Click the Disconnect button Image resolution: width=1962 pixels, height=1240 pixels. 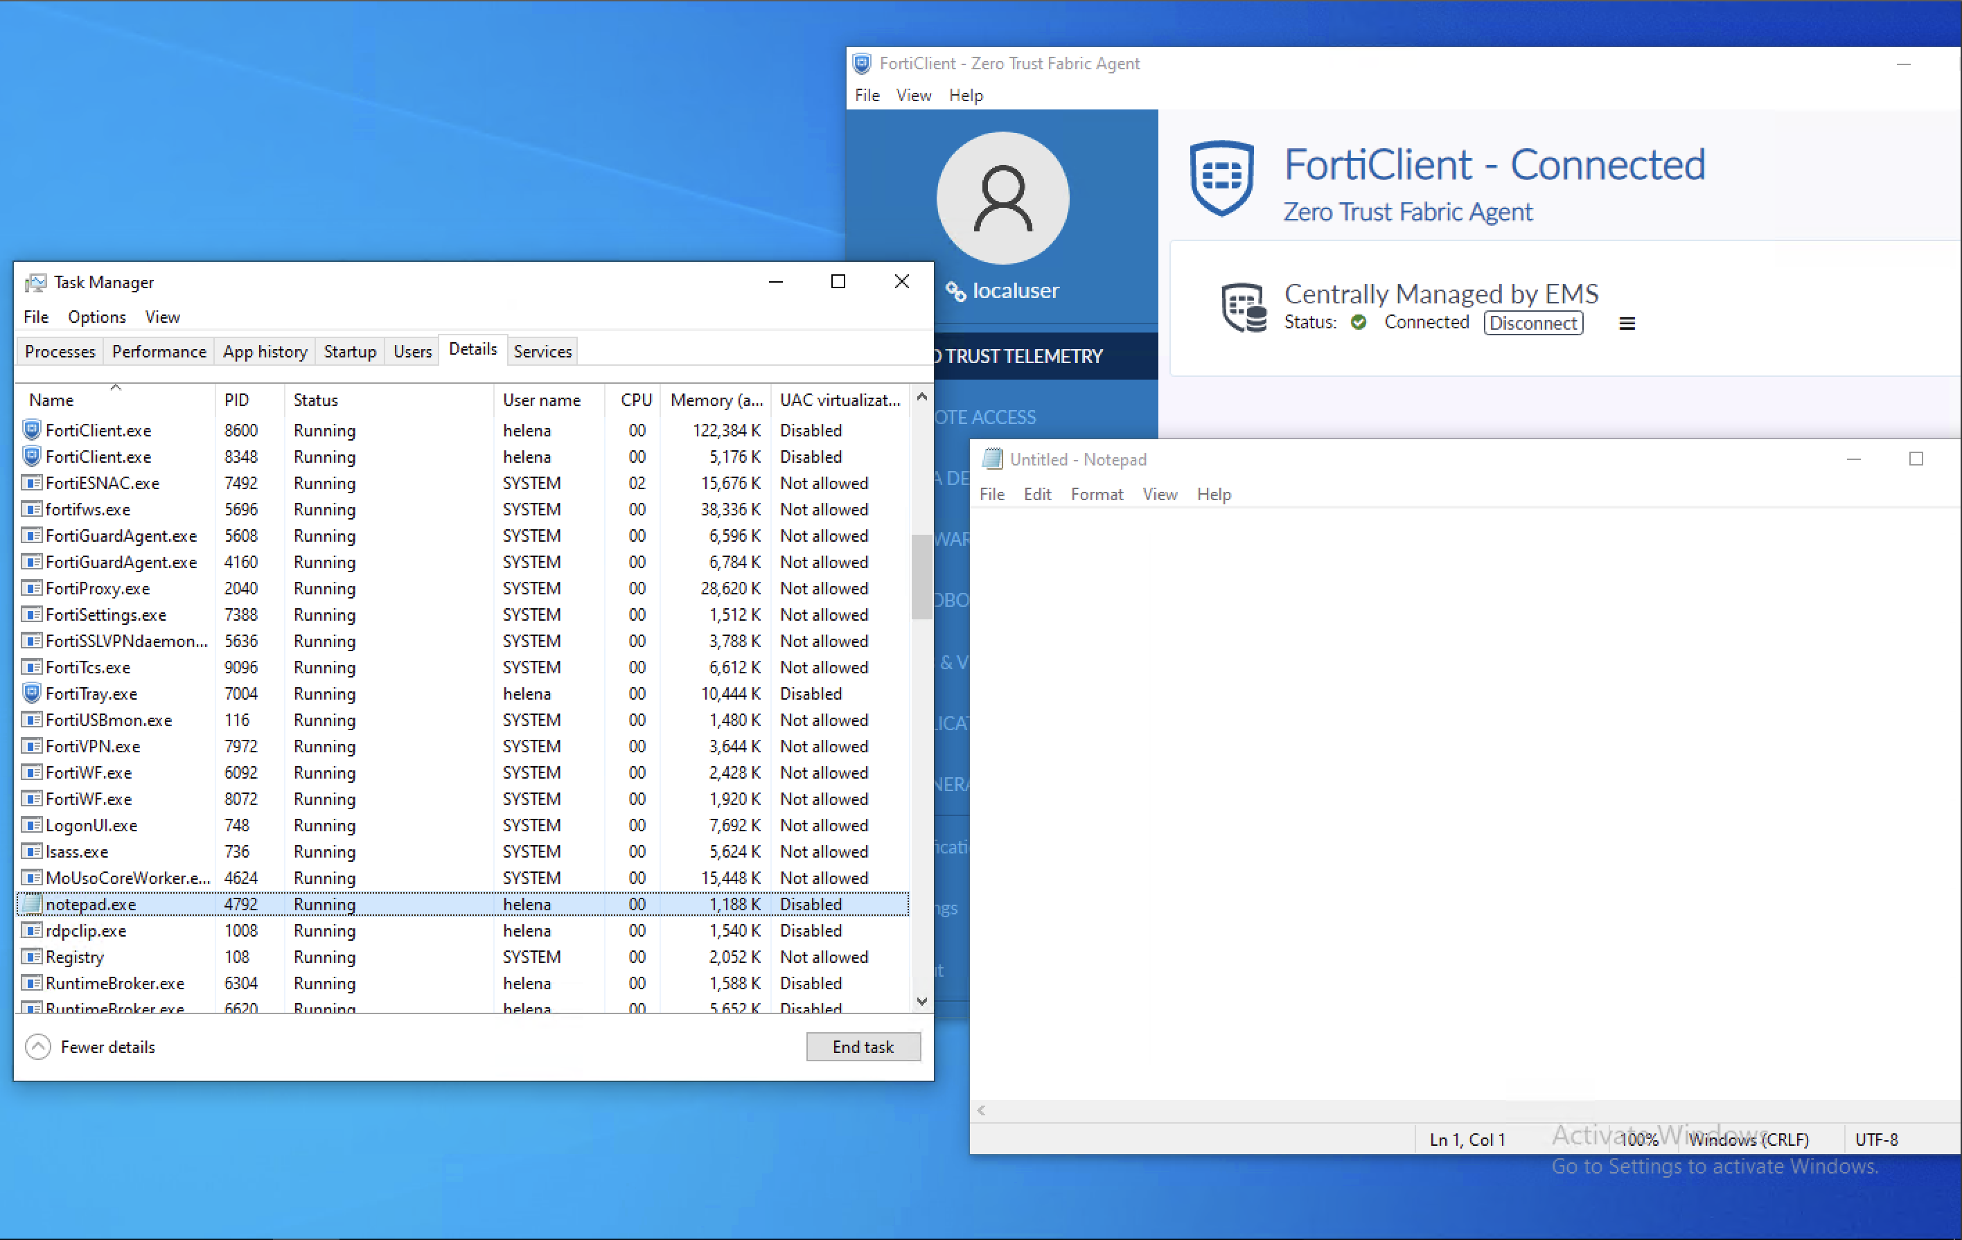[1532, 323]
